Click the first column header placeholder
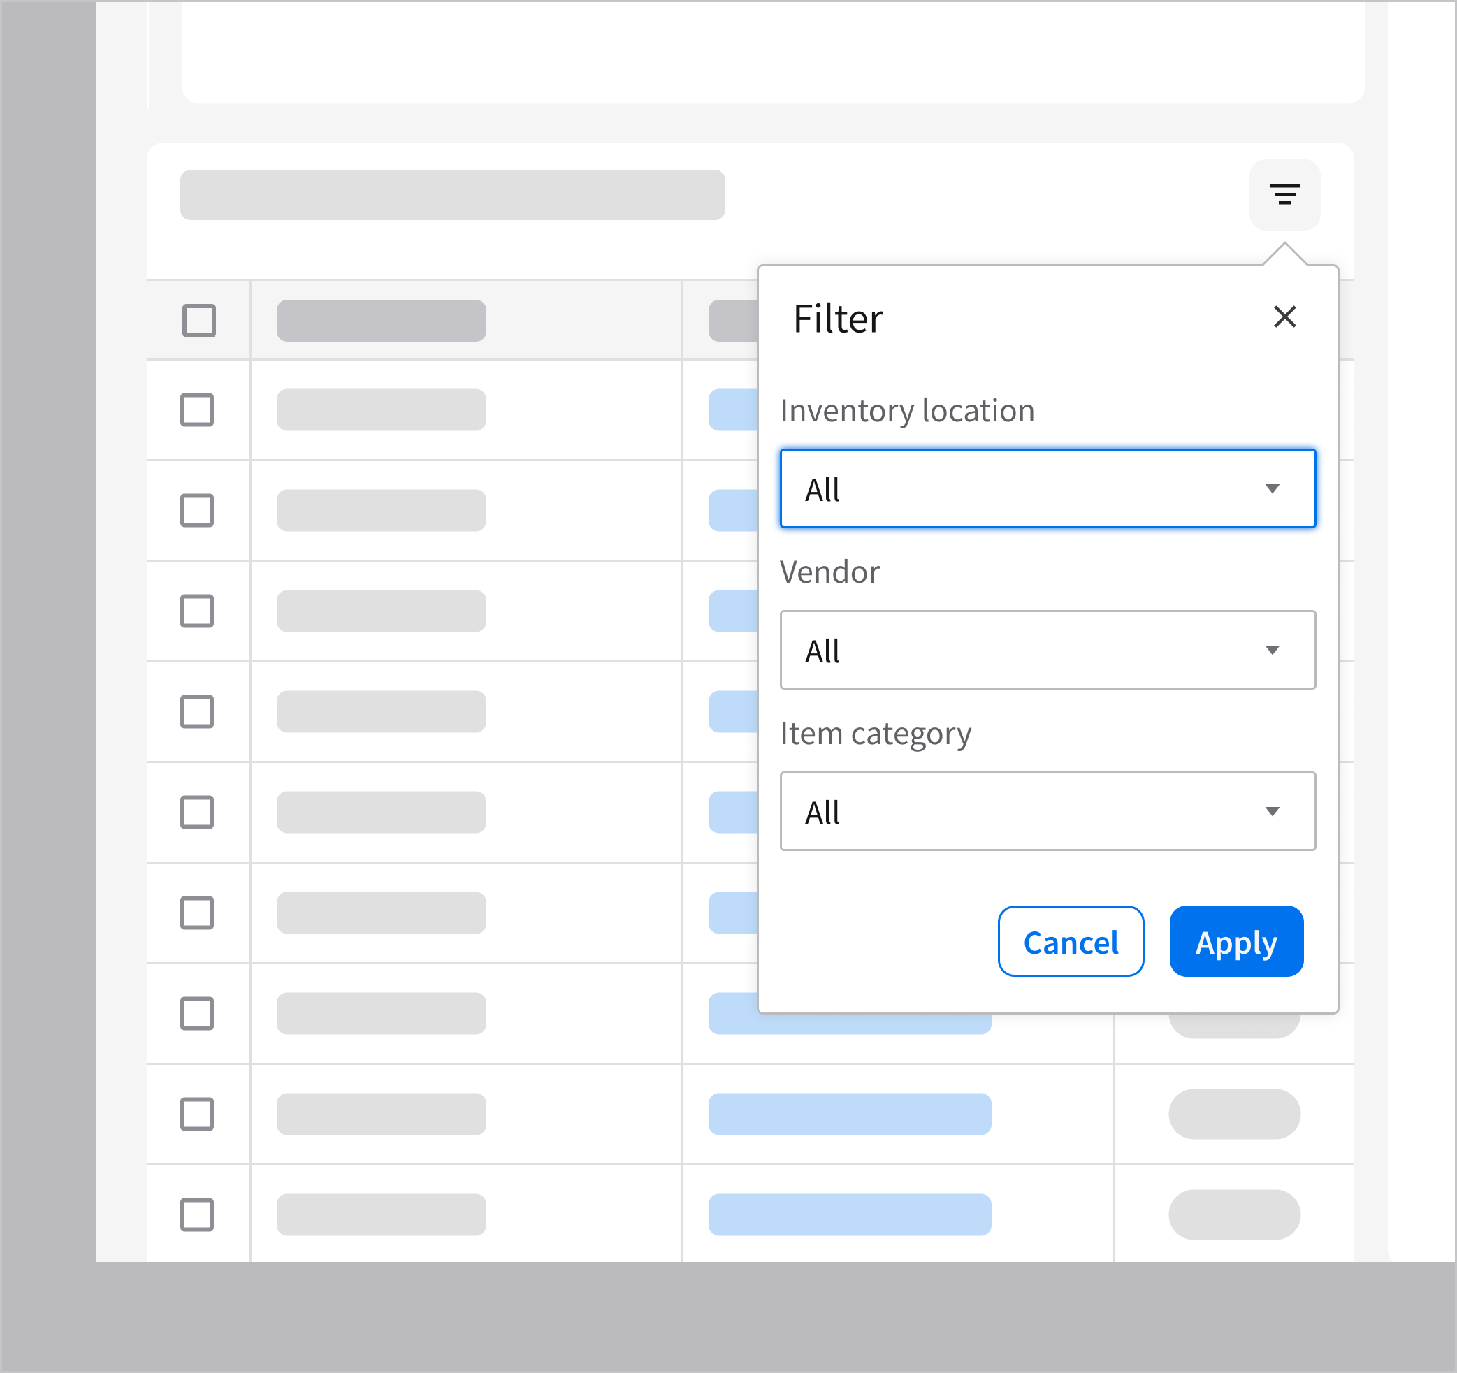 pyautogui.click(x=381, y=321)
